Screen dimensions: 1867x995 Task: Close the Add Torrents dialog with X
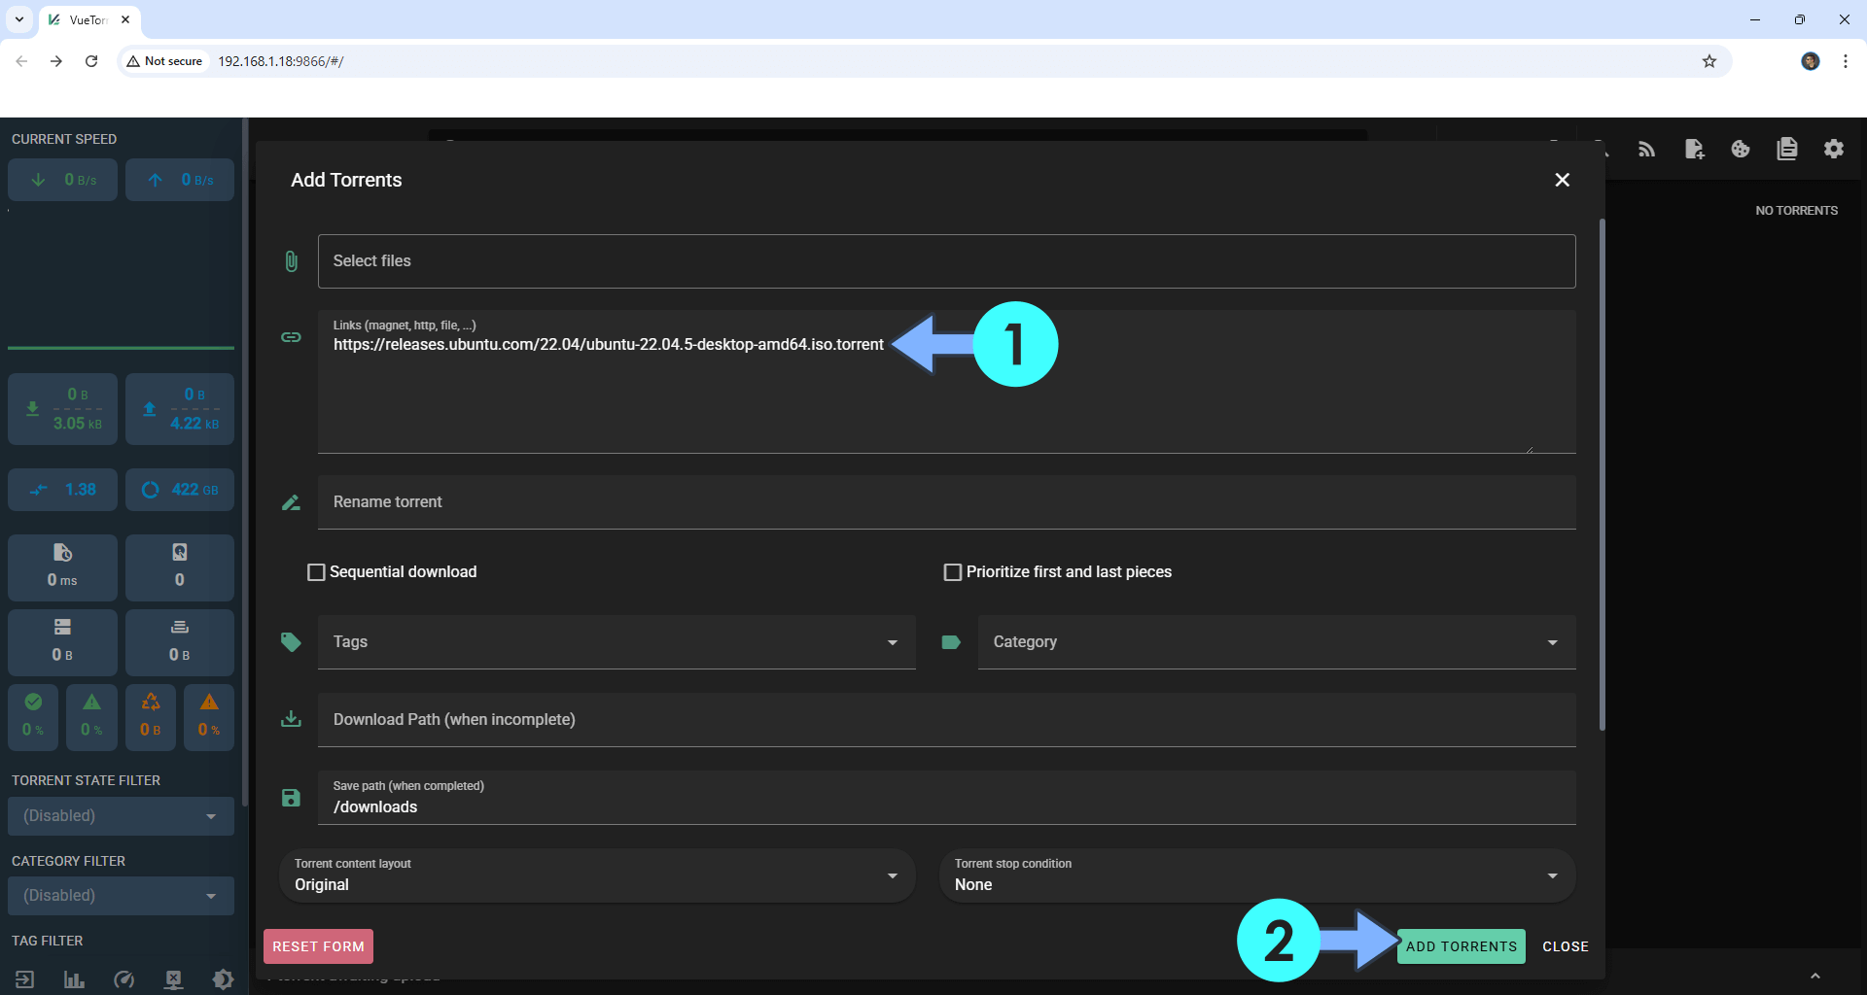tap(1562, 180)
